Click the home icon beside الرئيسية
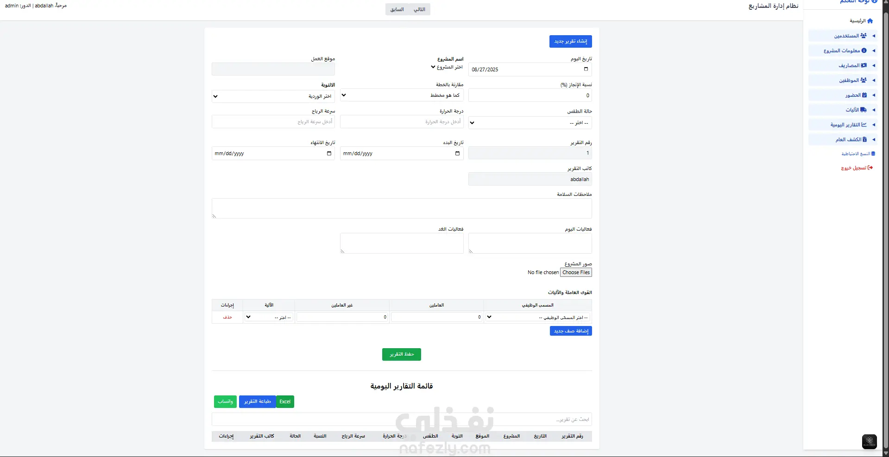This screenshot has height=457, width=889. (x=870, y=21)
